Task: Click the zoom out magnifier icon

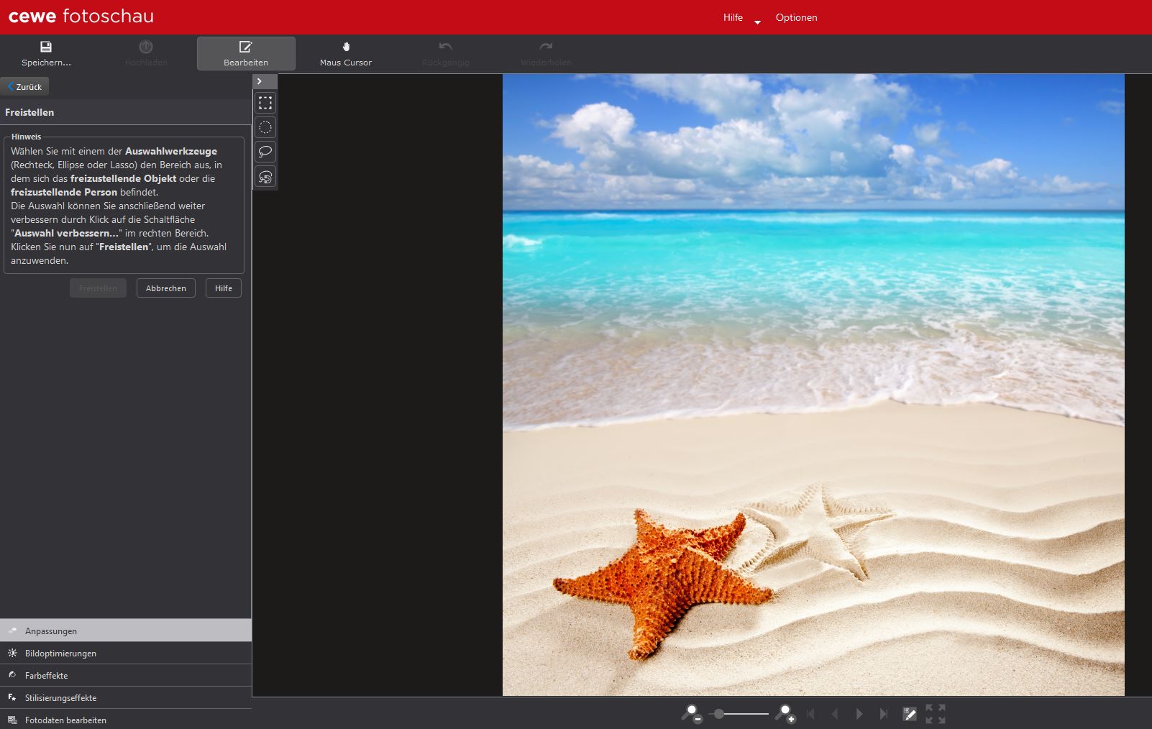Action: point(691,714)
